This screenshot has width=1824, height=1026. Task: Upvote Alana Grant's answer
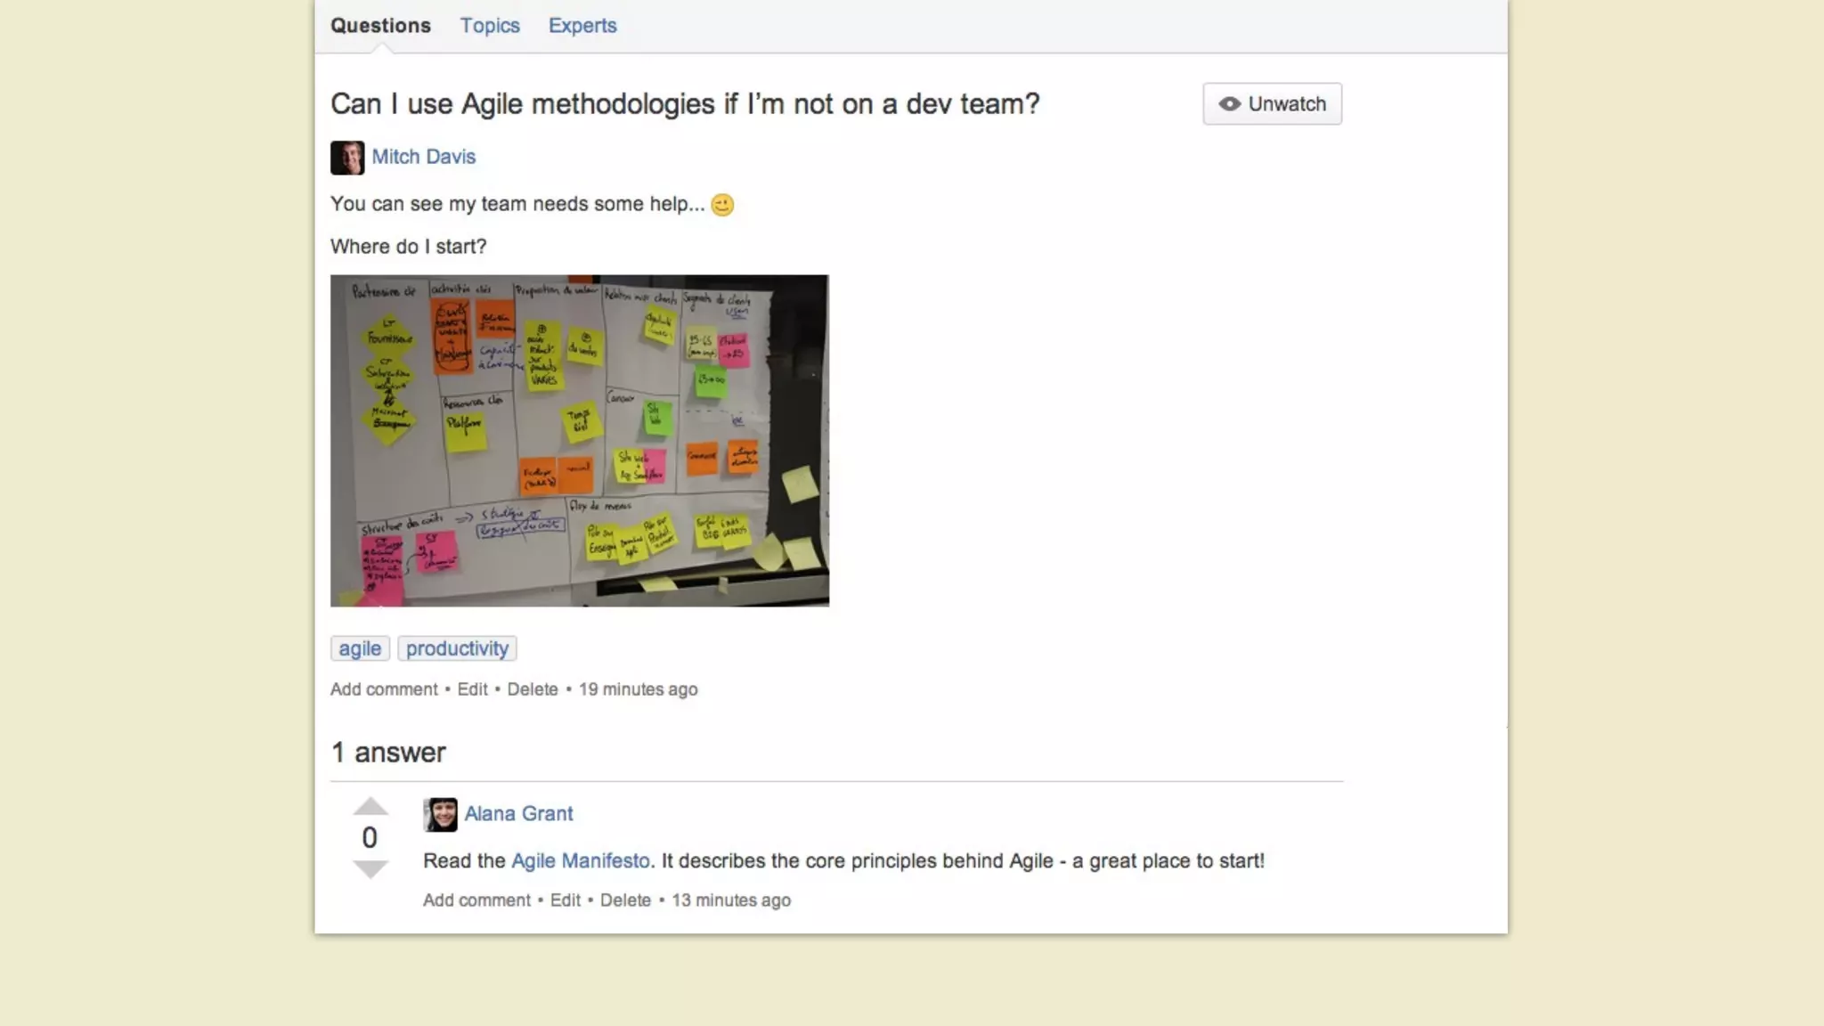(370, 807)
